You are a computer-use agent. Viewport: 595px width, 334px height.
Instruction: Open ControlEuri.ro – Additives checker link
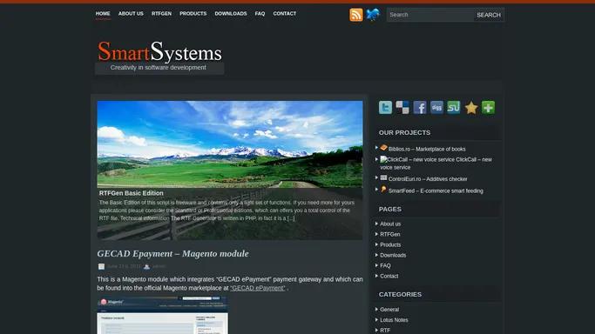click(x=428, y=179)
